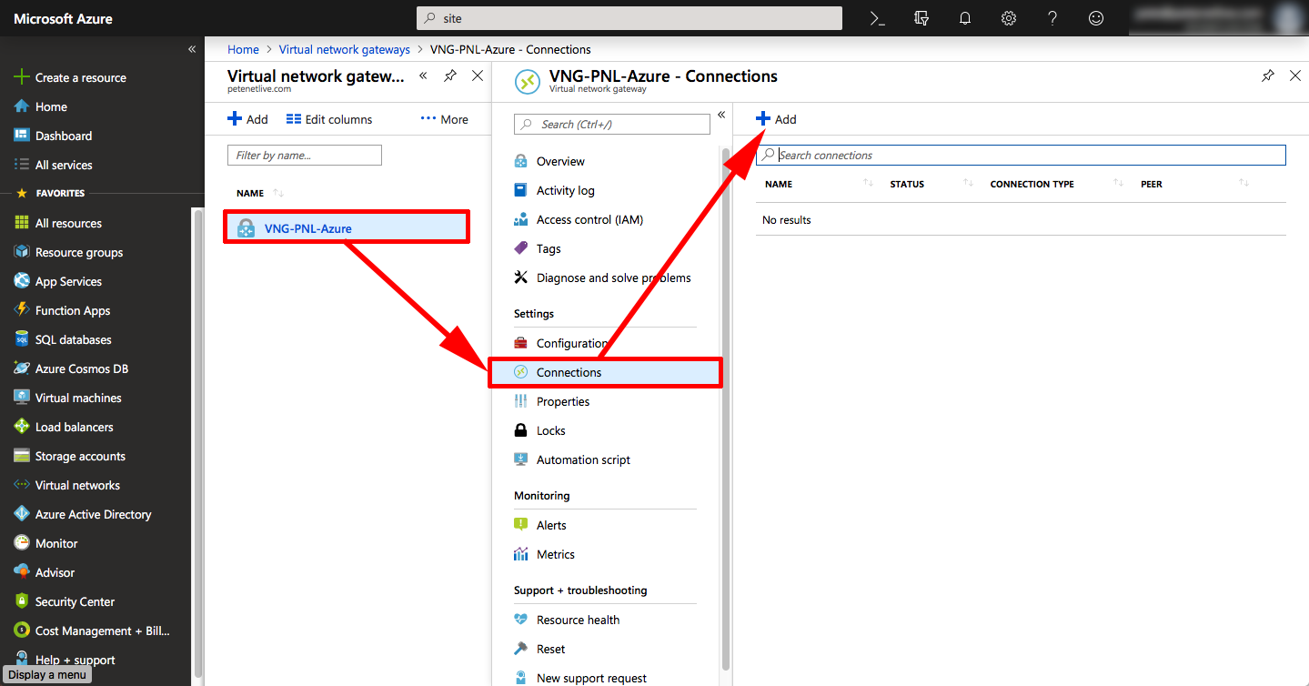Collapse the Virtual network gateways blade
1309x686 pixels.
pos(423,76)
